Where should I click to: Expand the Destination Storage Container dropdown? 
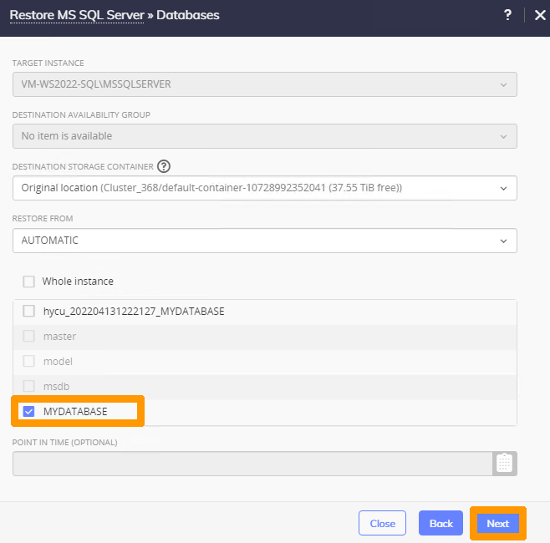click(265, 188)
